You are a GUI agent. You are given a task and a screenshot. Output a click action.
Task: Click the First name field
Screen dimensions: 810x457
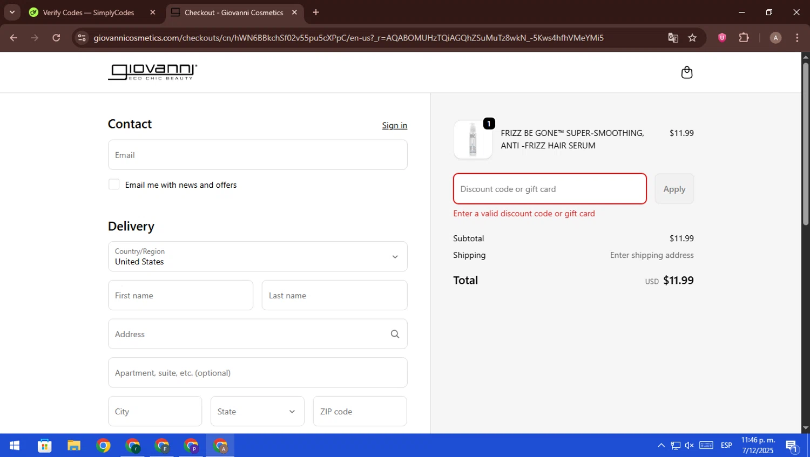pos(180,295)
